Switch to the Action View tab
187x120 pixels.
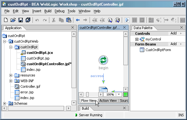[x=108, y=101]
